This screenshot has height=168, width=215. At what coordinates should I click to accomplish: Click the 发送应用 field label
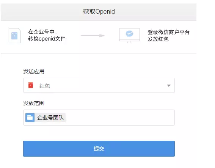34,71
